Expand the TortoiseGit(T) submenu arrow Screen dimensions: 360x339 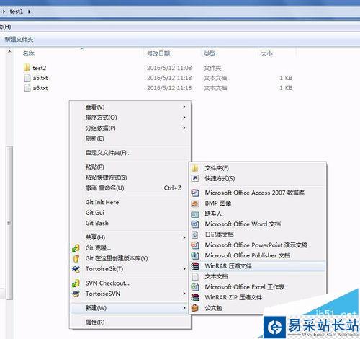point(184,269)
